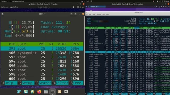Open the Settings gear icon in dock
The image size is (170, 95).
tap(66, 92)
